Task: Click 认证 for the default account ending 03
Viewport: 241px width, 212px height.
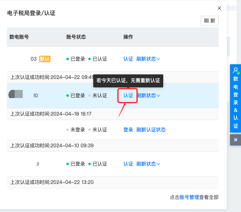Action: [128, 59]
